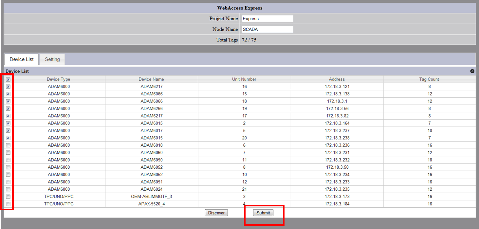Collapse the Device List panel arrow icon

tap(472, 71)
